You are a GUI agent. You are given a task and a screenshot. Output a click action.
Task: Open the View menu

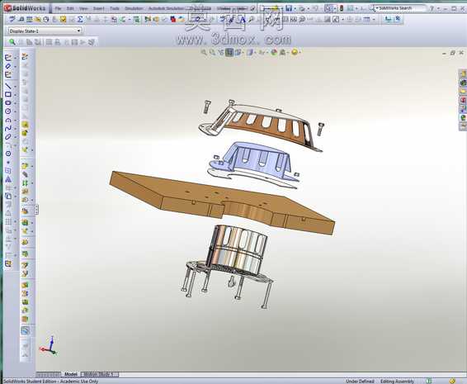(83, 8)
